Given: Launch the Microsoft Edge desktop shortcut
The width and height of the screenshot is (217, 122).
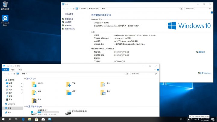Looking at the screenshot, I should pos(5,20).
